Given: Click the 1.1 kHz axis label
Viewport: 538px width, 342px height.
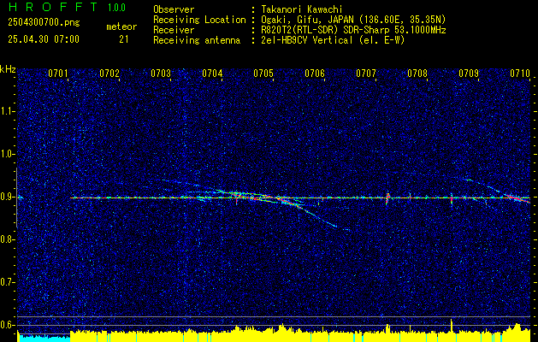Looking at the screenshot, I should click(x=8, y=111).
